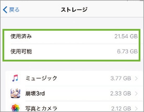Click the green highlighted storage summary box

pyautogui.click(x=71, y=45)
